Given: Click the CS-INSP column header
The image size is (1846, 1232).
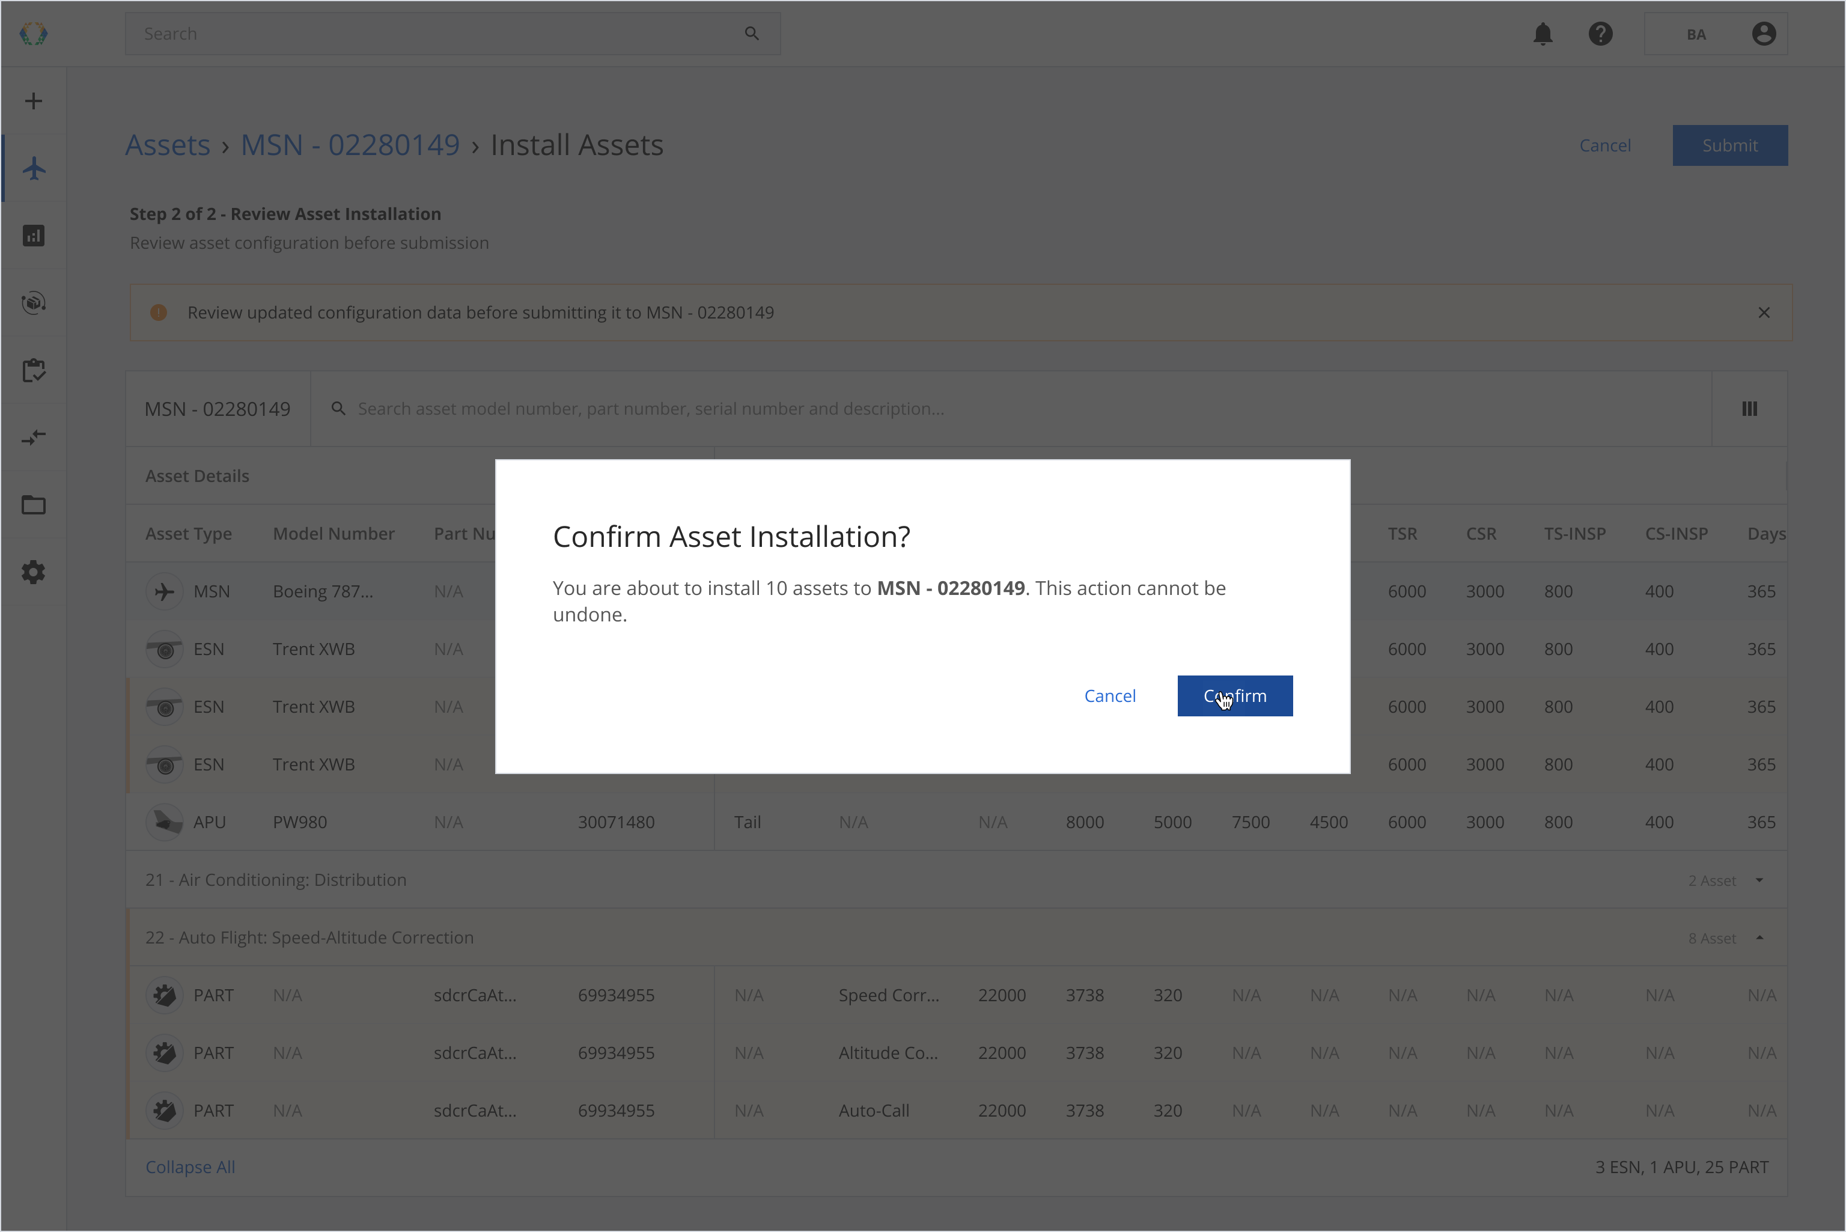Looking at the screenshot, I should tap(1675, 534).
